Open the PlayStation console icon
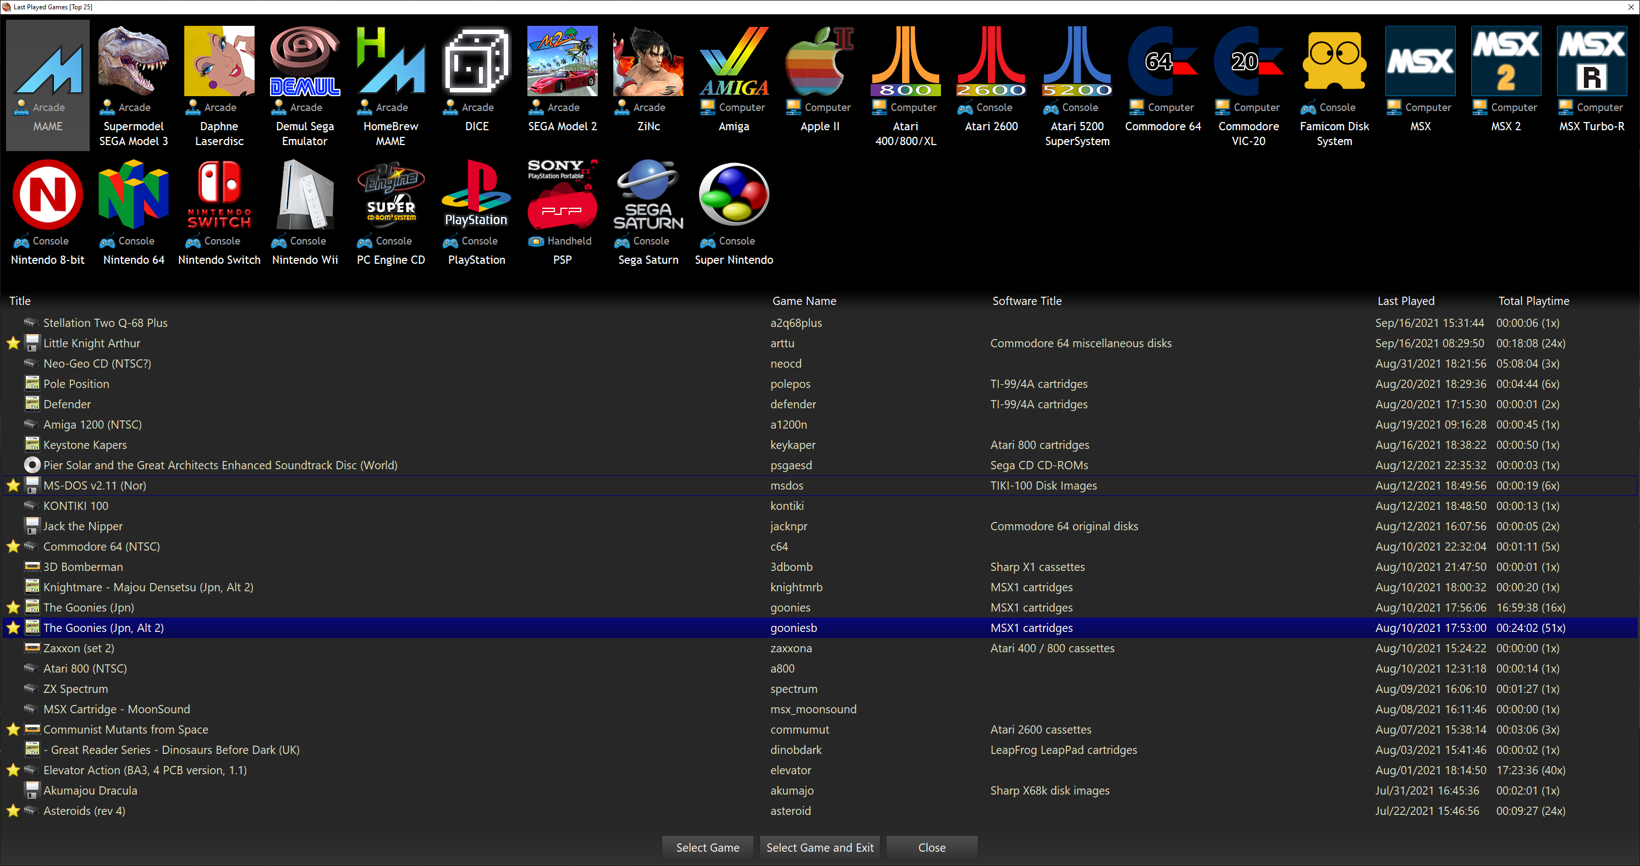 476,195
